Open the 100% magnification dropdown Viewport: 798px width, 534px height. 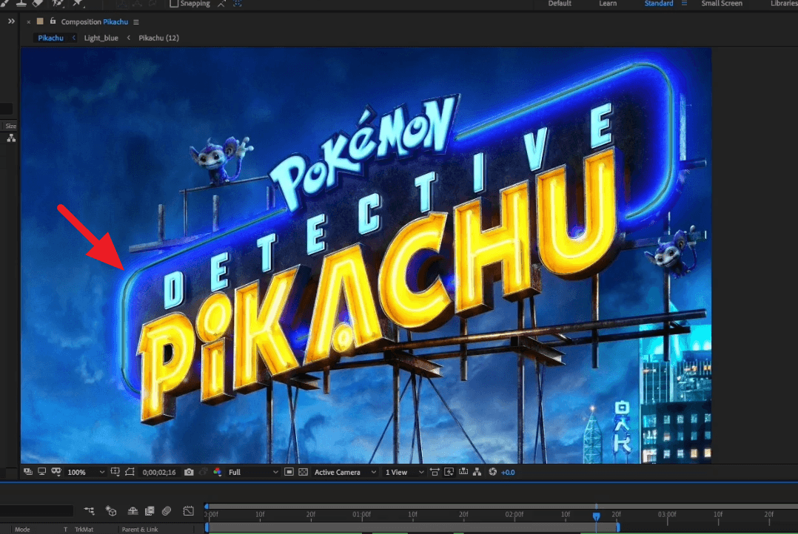[x=86, y=473]
